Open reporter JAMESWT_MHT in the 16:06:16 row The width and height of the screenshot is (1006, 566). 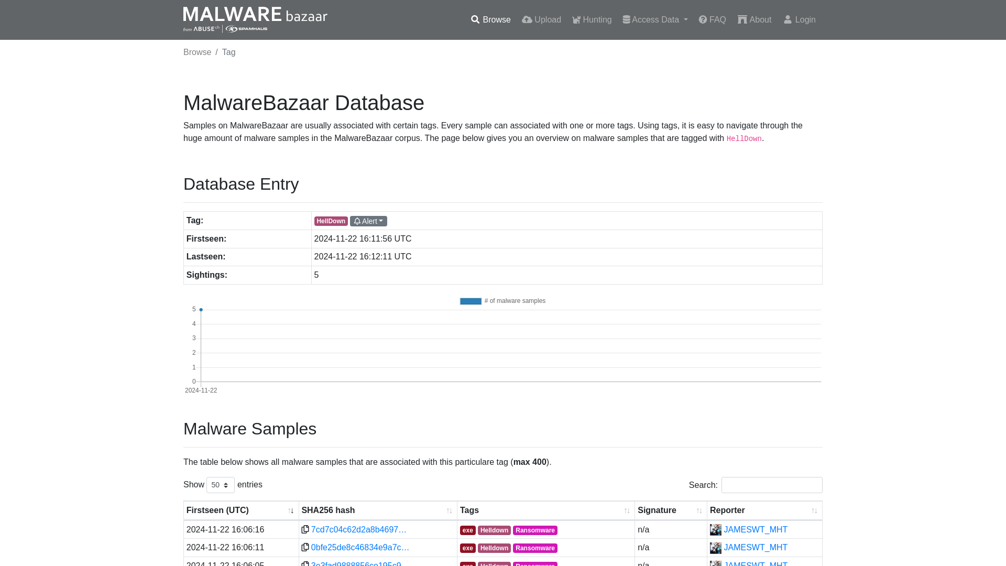click(x=756, y=530)
